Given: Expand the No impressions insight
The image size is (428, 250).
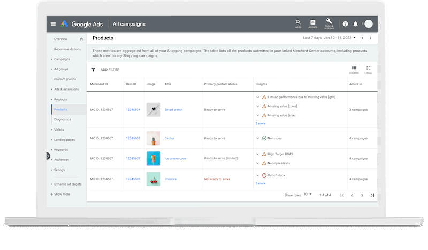Looking at the screenshot, I should [x=257, y=163].
